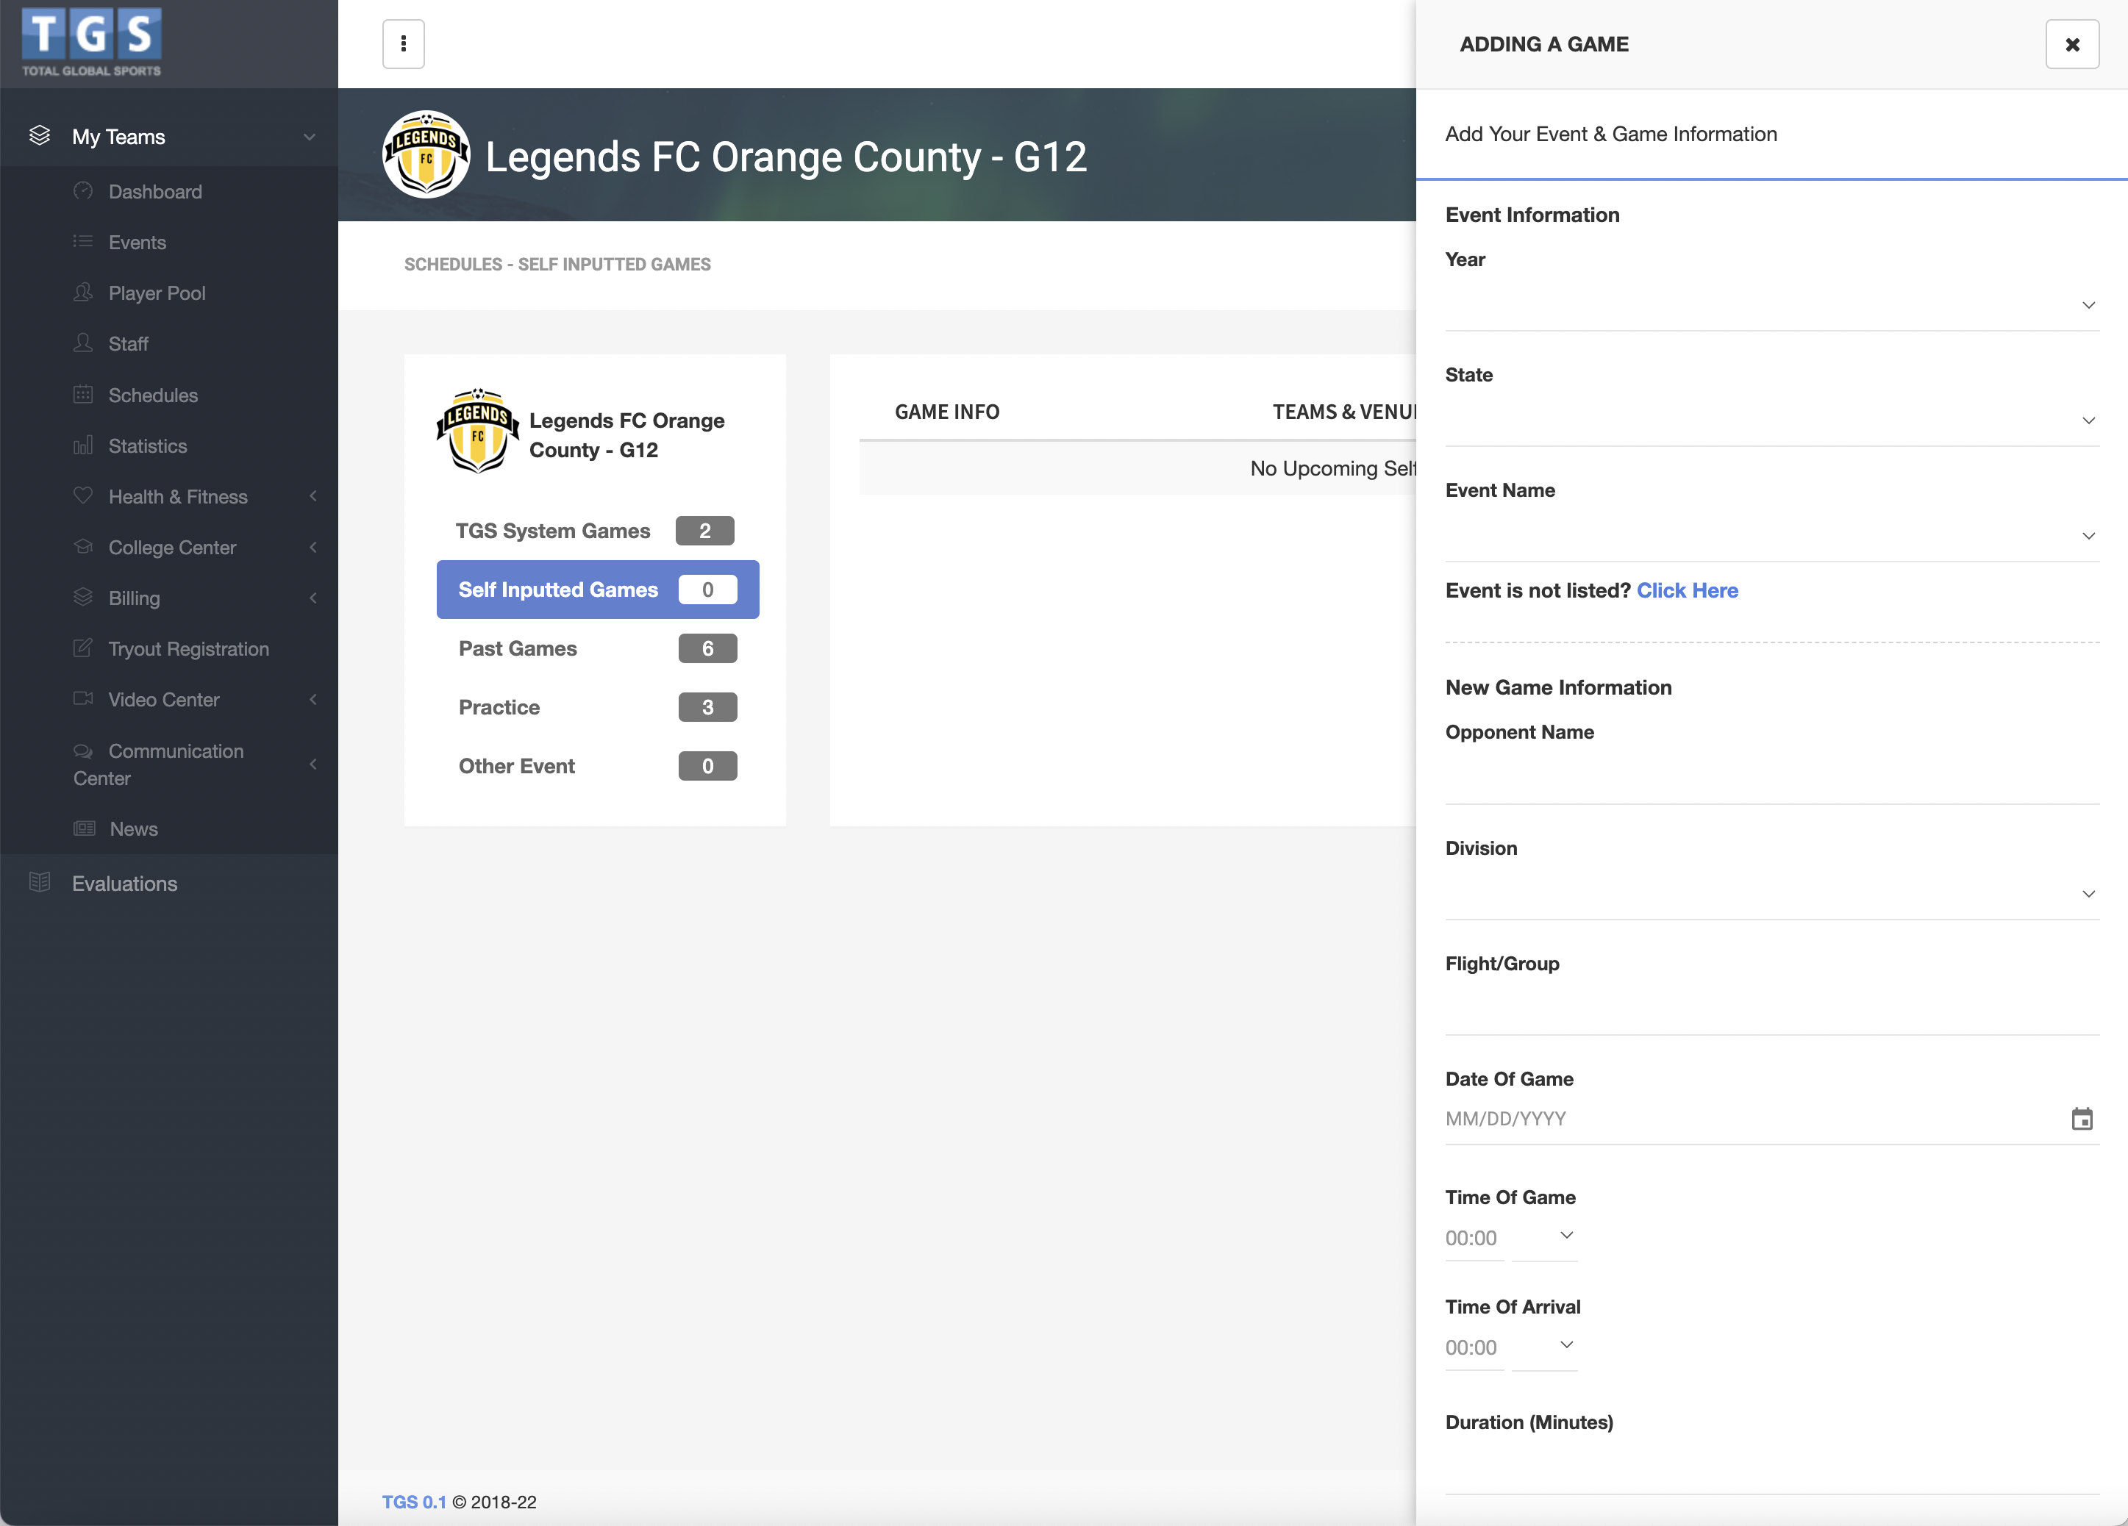The image size is (2128, 1526).
Task: Click the Events list icon
Action: [84, 242]
